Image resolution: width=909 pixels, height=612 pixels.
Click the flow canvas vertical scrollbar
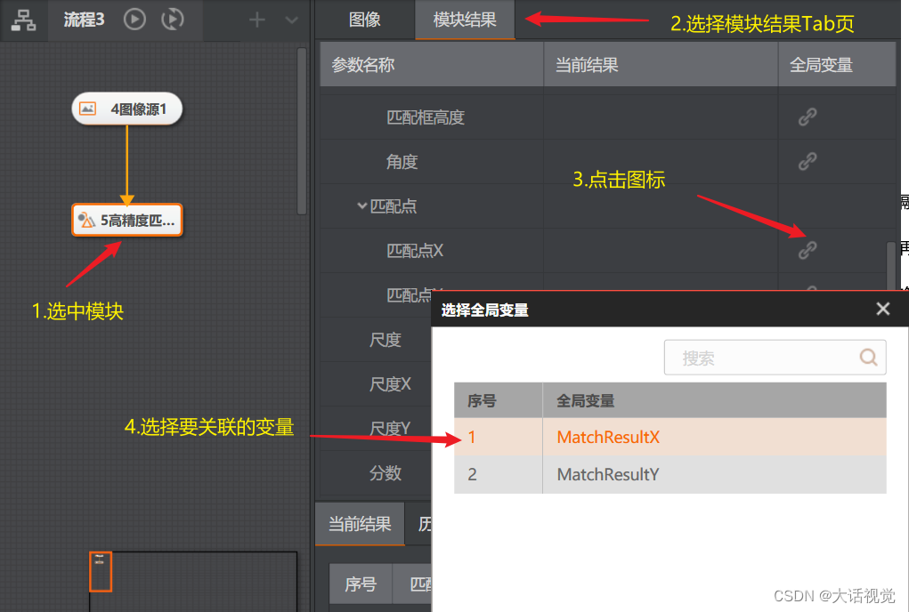click(x=302, y=132)
